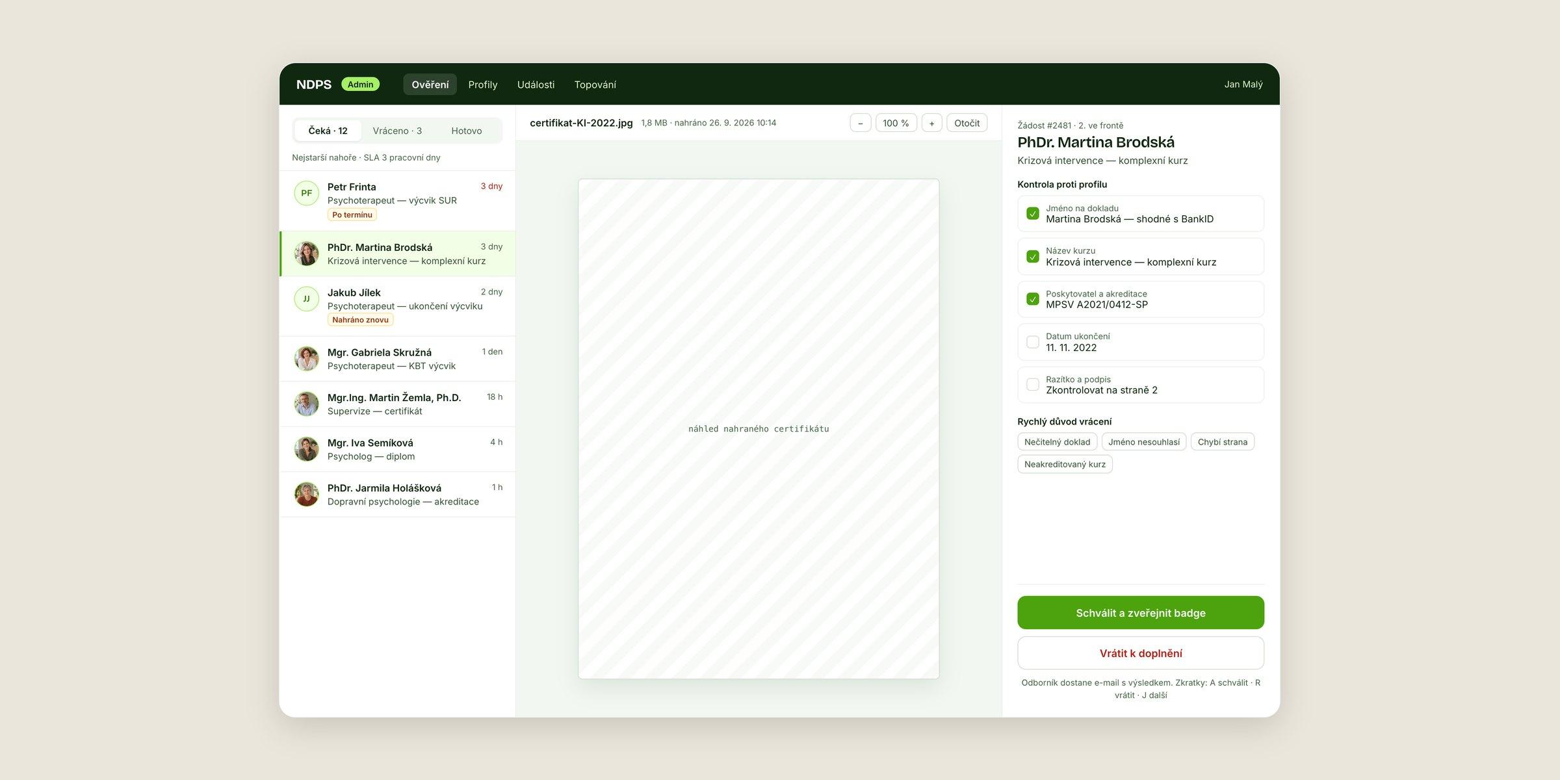Open the Ověření section
Screen dimensions: 1560x780
point(430,84)
